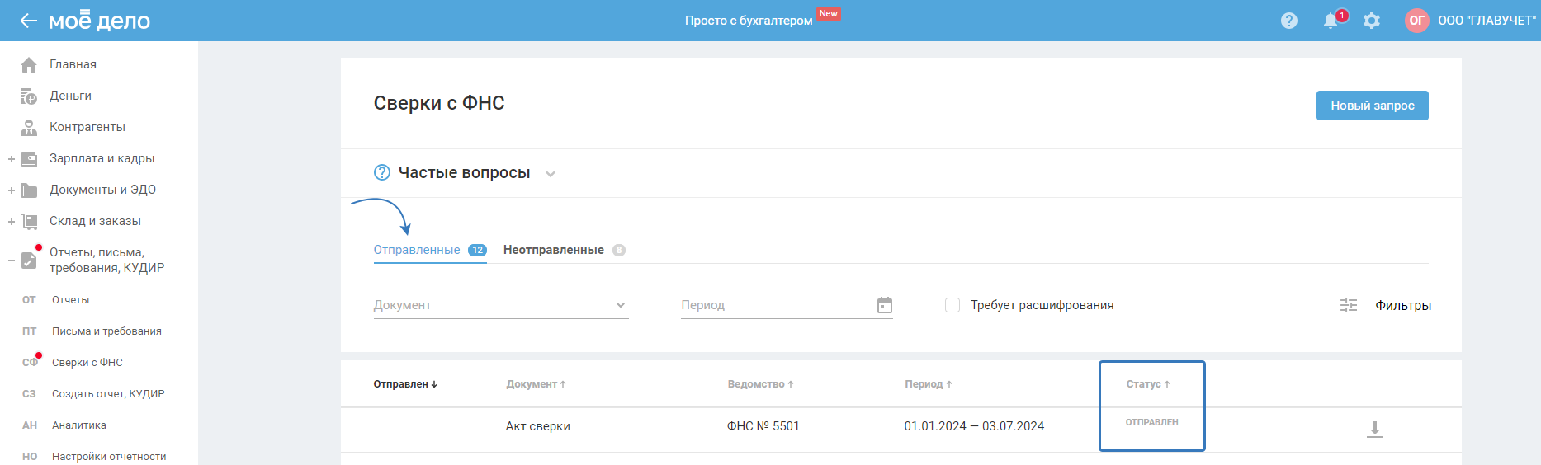Sort by Отправлен column
1541x465 pixels.
click(405, 384)
